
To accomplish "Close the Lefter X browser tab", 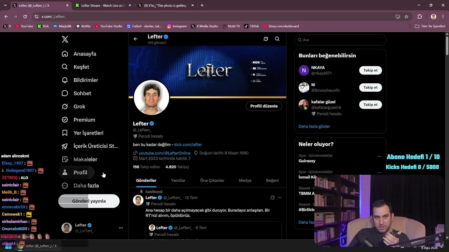I will pos(67,6).
